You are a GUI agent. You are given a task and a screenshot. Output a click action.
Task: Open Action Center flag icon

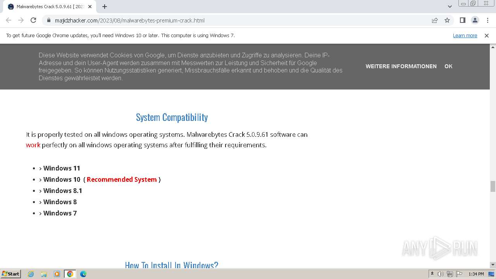pyautogui.click(x=459, y=274)
